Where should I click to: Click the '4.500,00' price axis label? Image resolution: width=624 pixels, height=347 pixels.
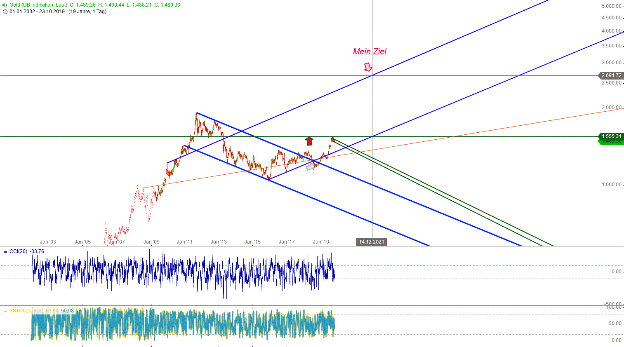tap(612, 18)
